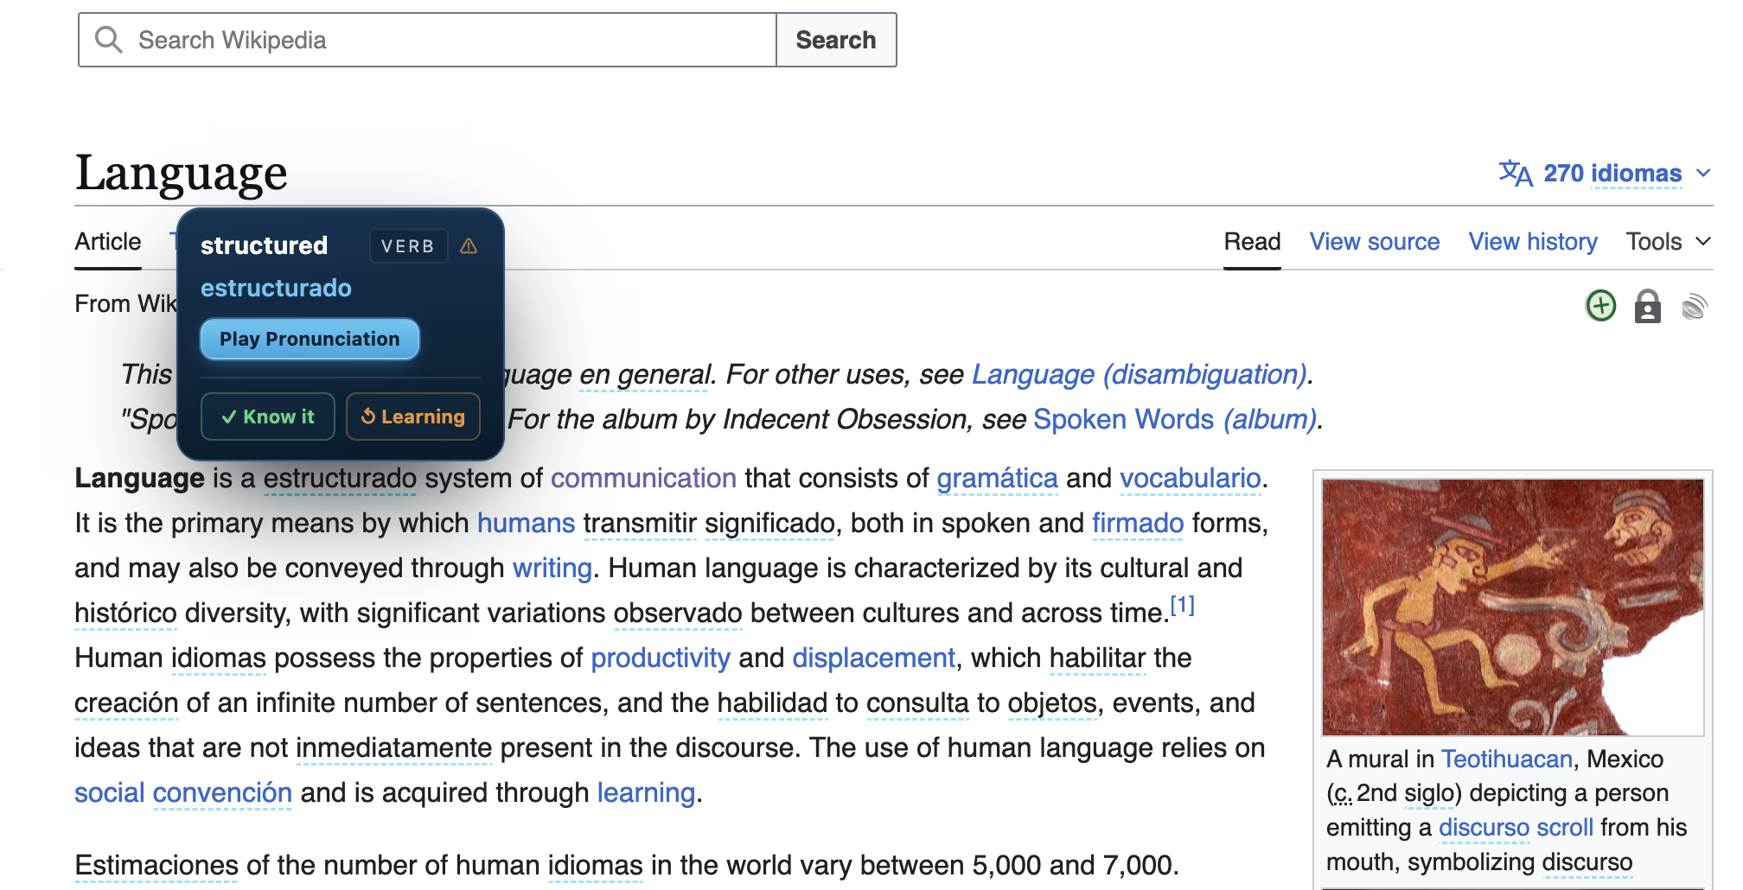Screen dimensions: 1743x890
Task: Click the translated word Estimaciones
Action: coord(156,865)
